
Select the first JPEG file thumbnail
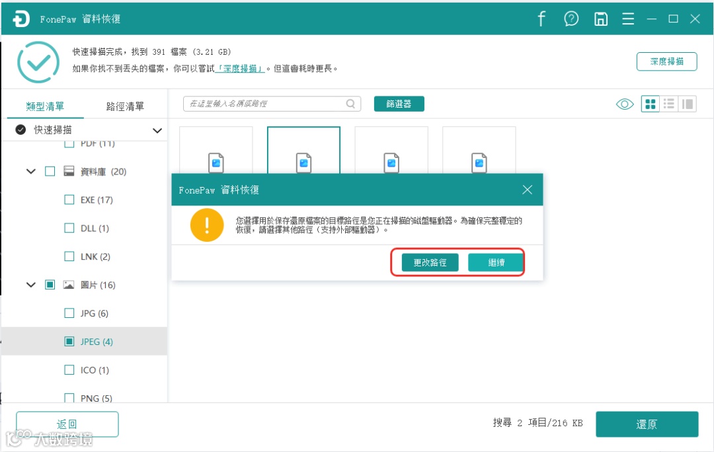click(x=216, y=150)
